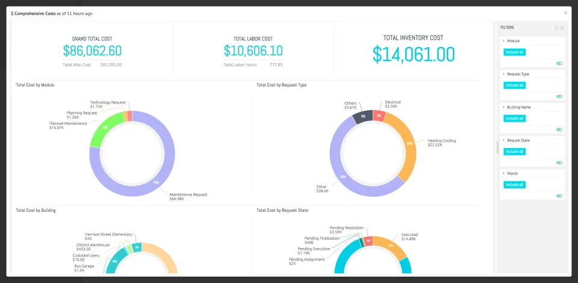578x283 pixels.
Task: Click the Heating-Cooling label $22.22K
Action: click(441, 143)
